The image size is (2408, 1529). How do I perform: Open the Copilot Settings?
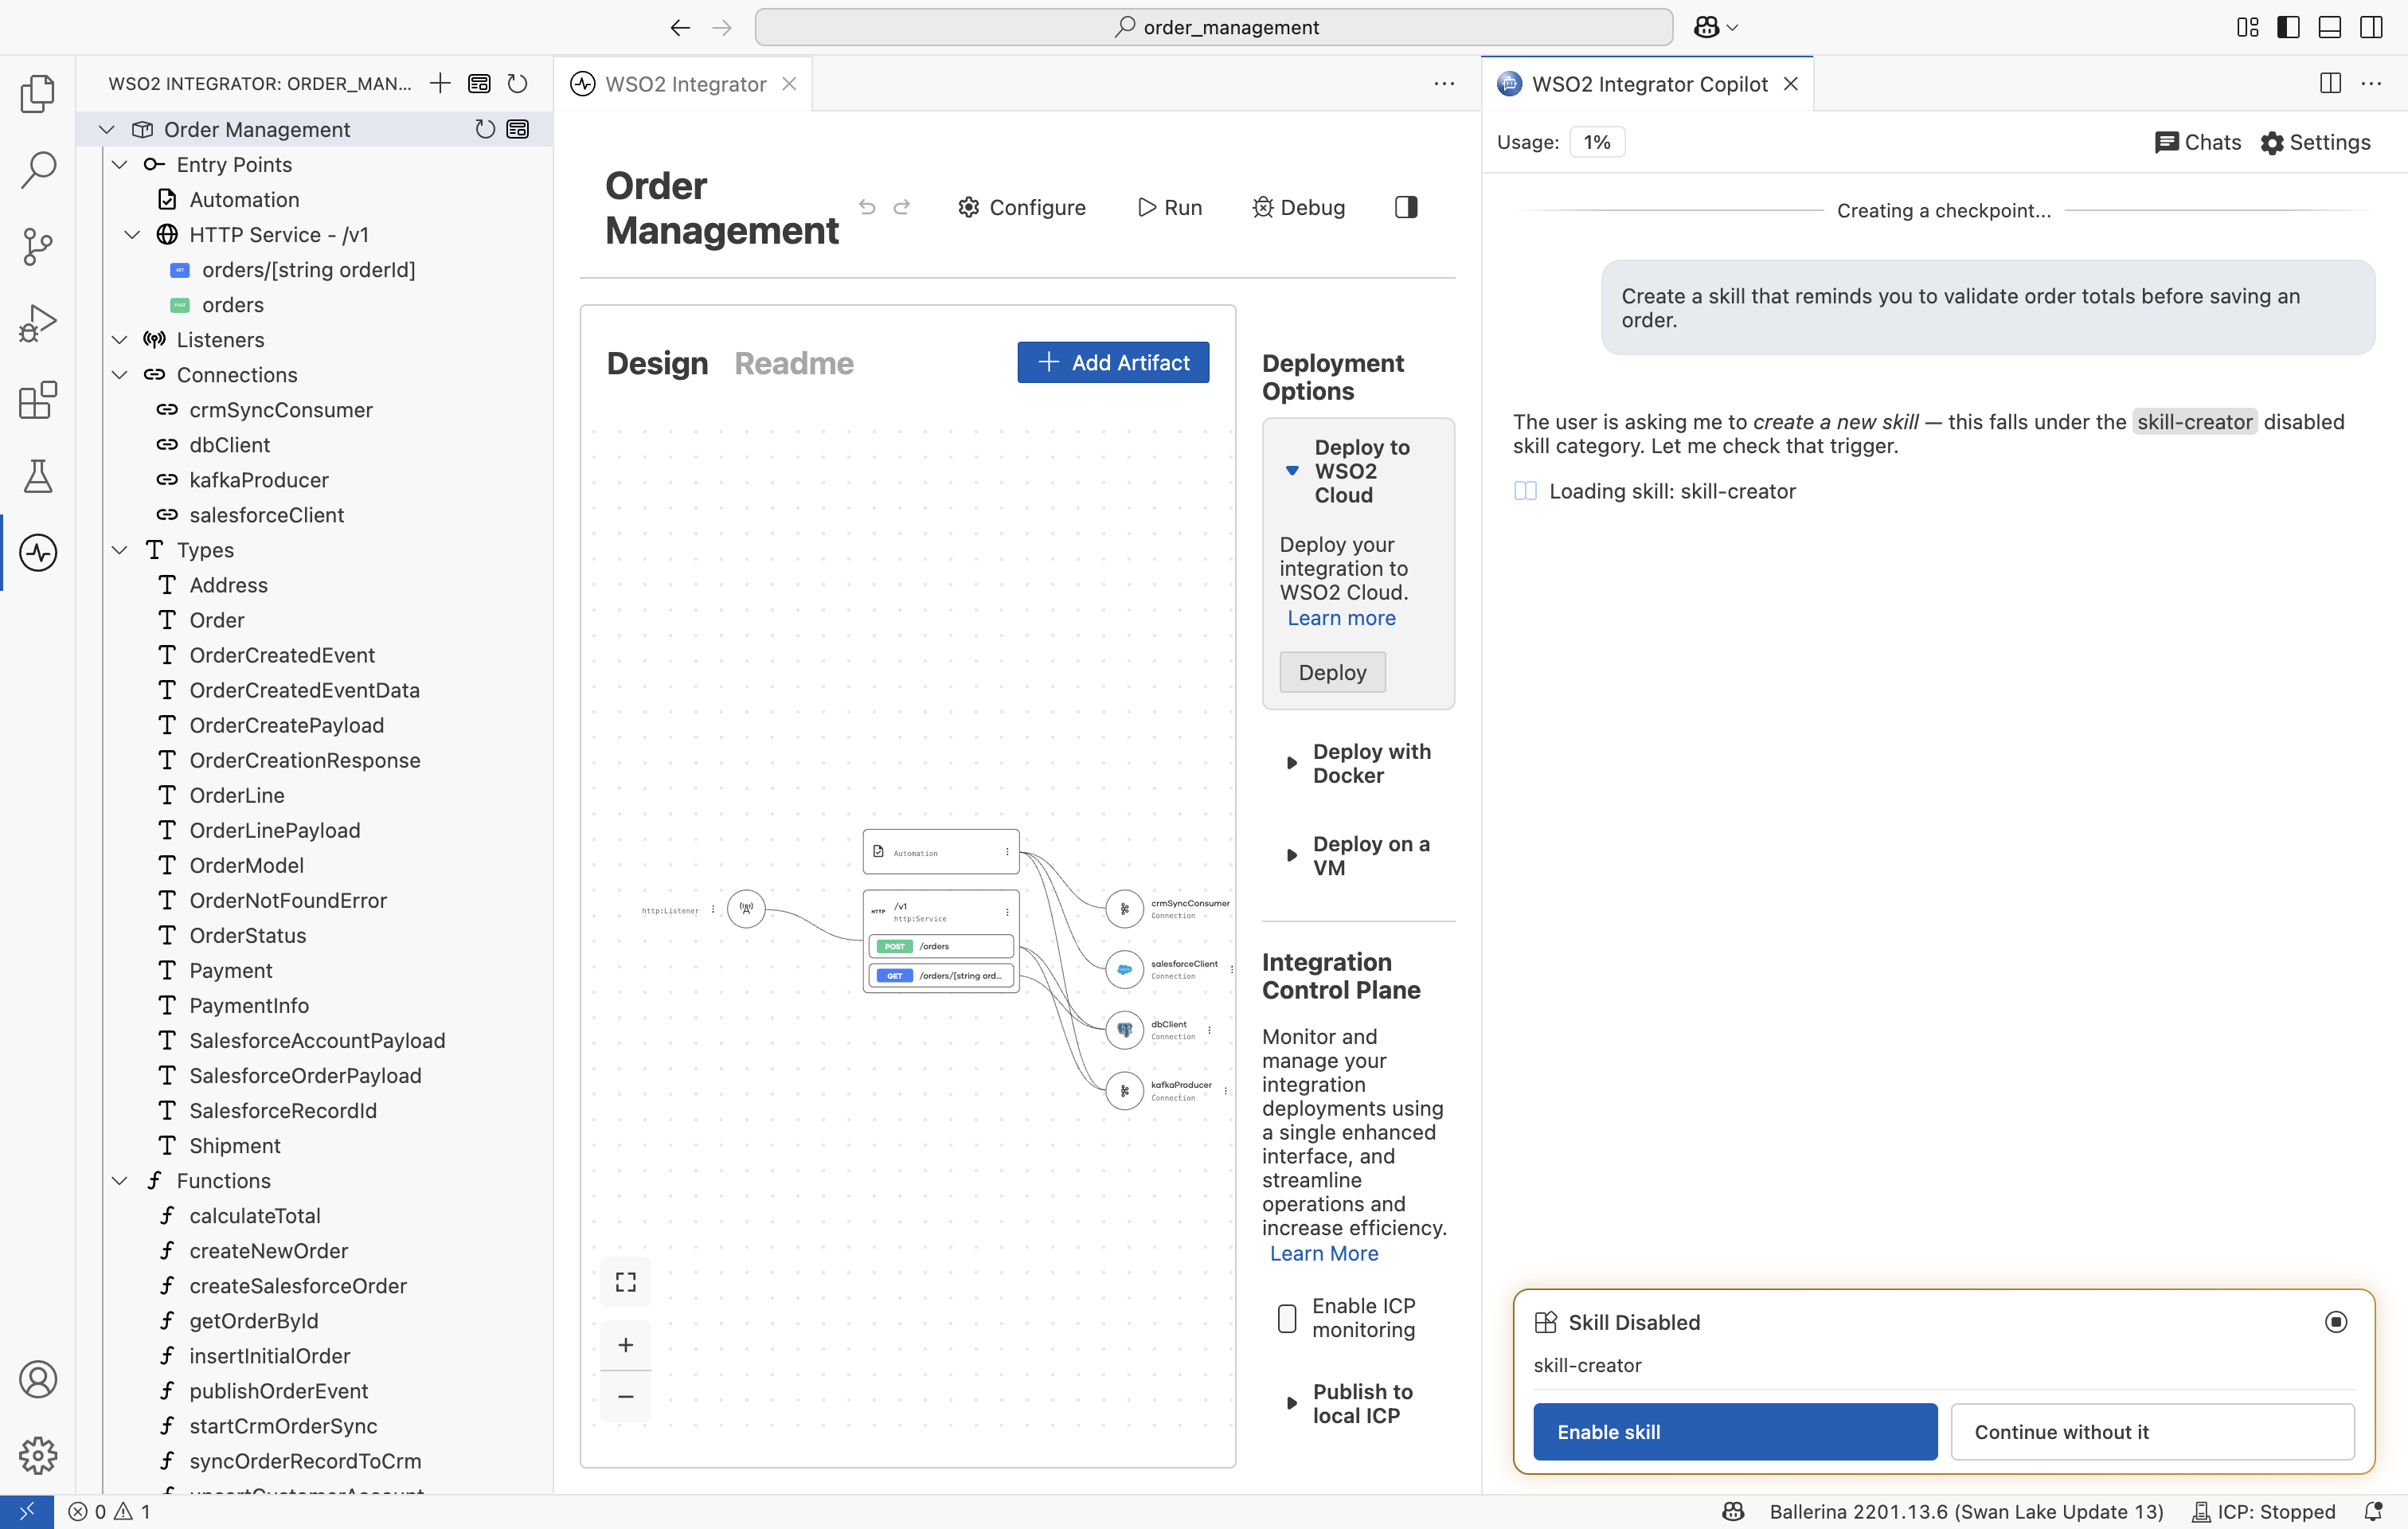[2316, 142]
